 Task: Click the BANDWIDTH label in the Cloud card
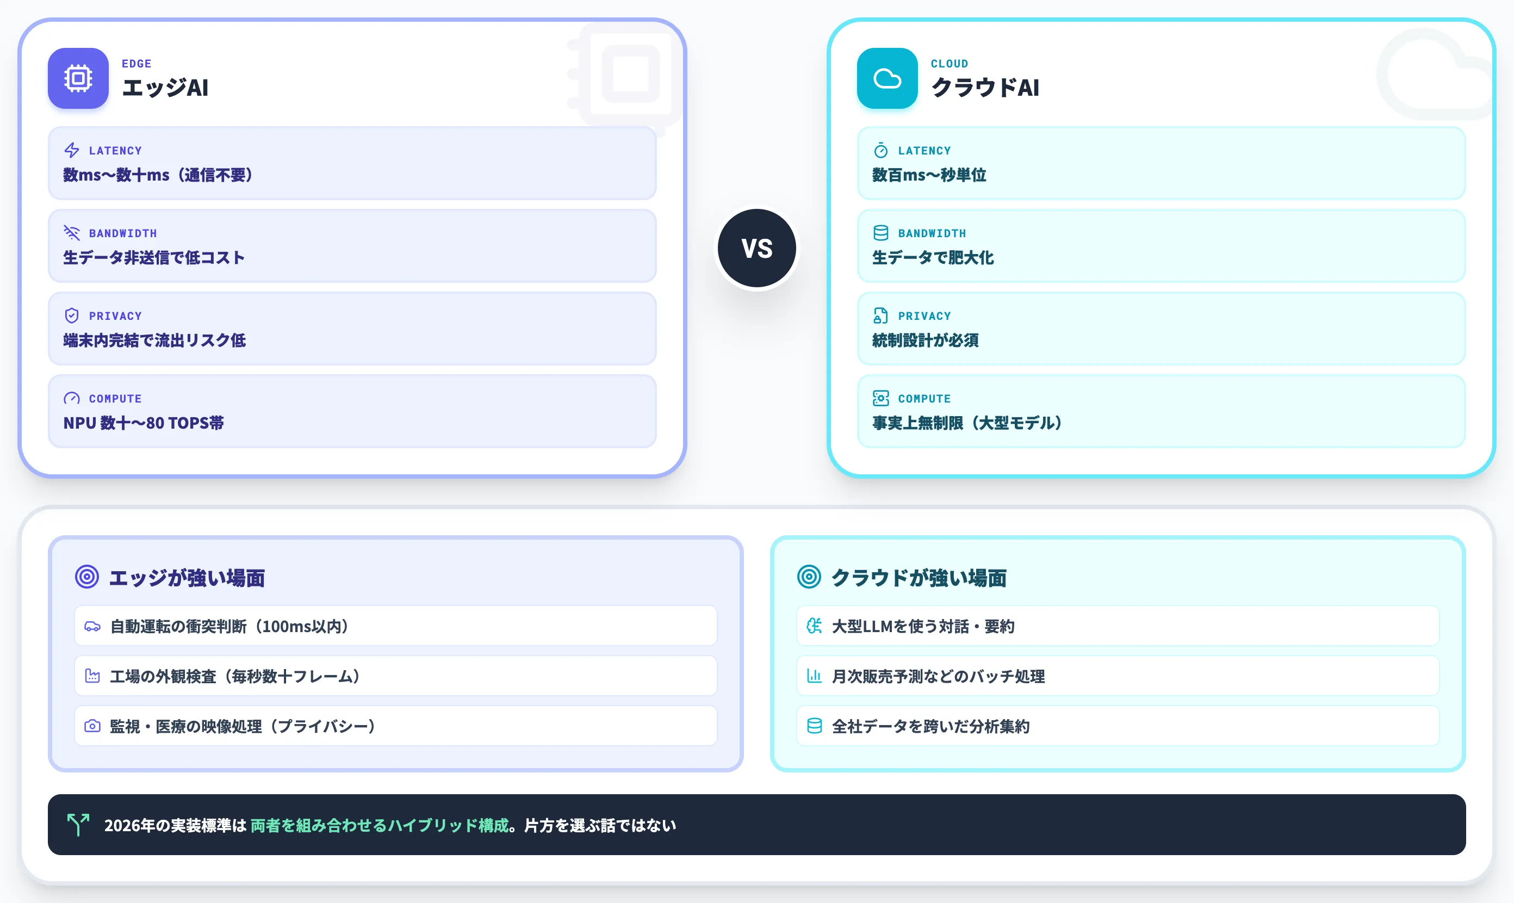pyautogui.click(x=933, y=234)
